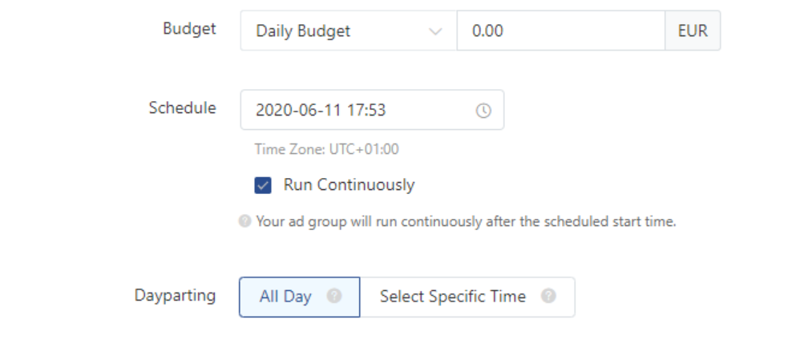Click blank space inside Schedule field
The image size is (792, 348).
433,111
